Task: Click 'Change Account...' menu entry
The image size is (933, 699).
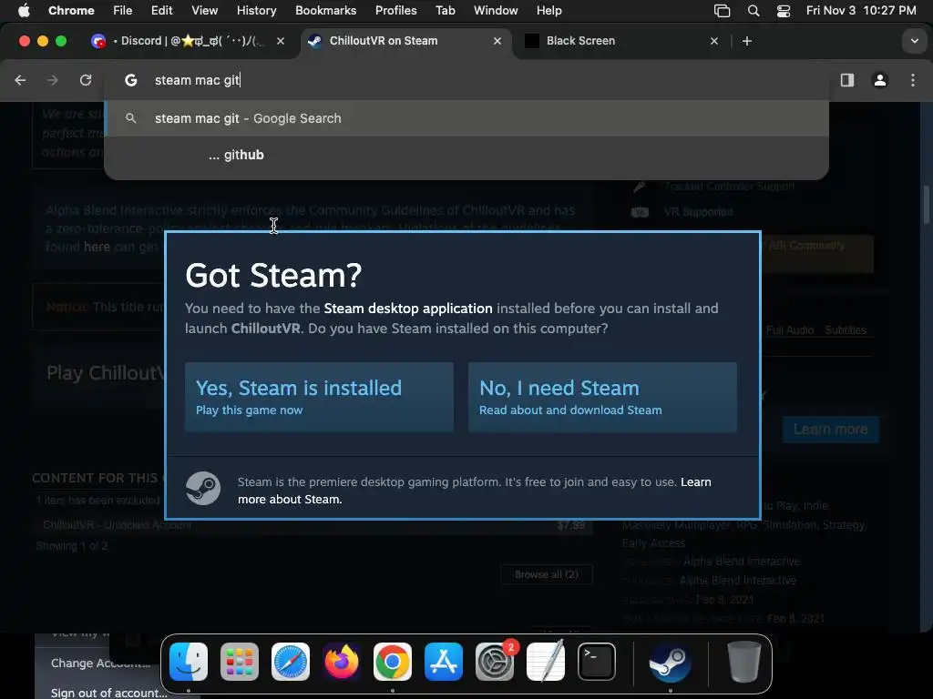Action: click(100, 663)
